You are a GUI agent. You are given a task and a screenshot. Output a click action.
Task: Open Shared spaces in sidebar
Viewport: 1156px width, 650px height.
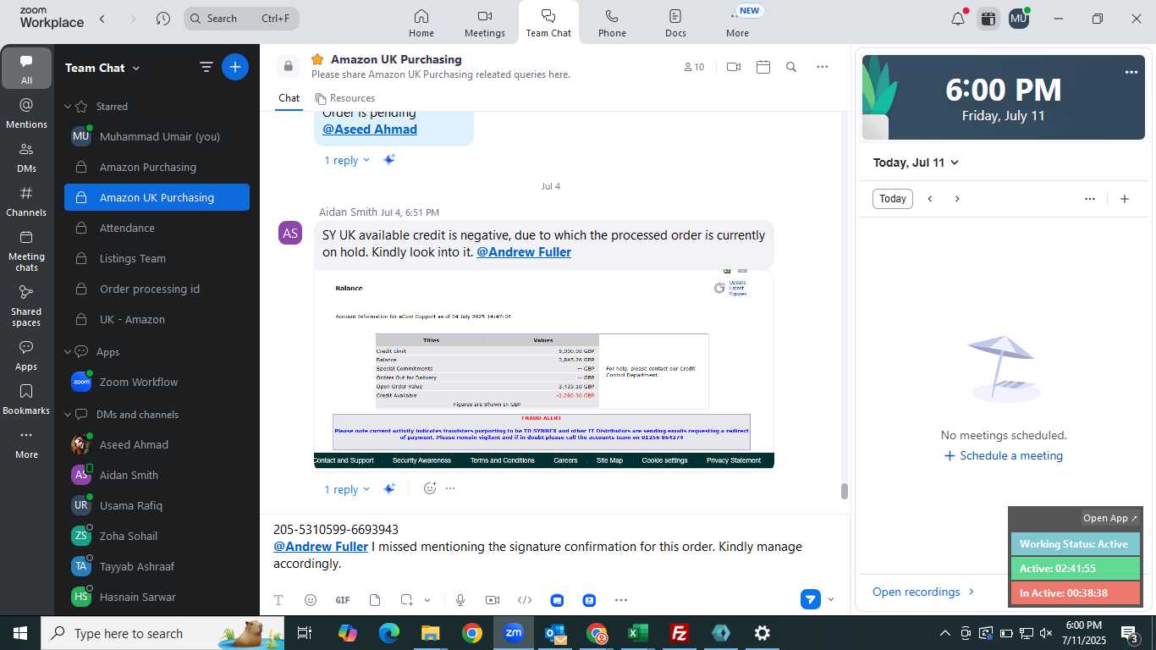coord(26,306)
